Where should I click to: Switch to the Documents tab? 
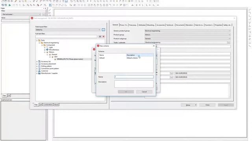pyautogui.click(x=180, y=25)
